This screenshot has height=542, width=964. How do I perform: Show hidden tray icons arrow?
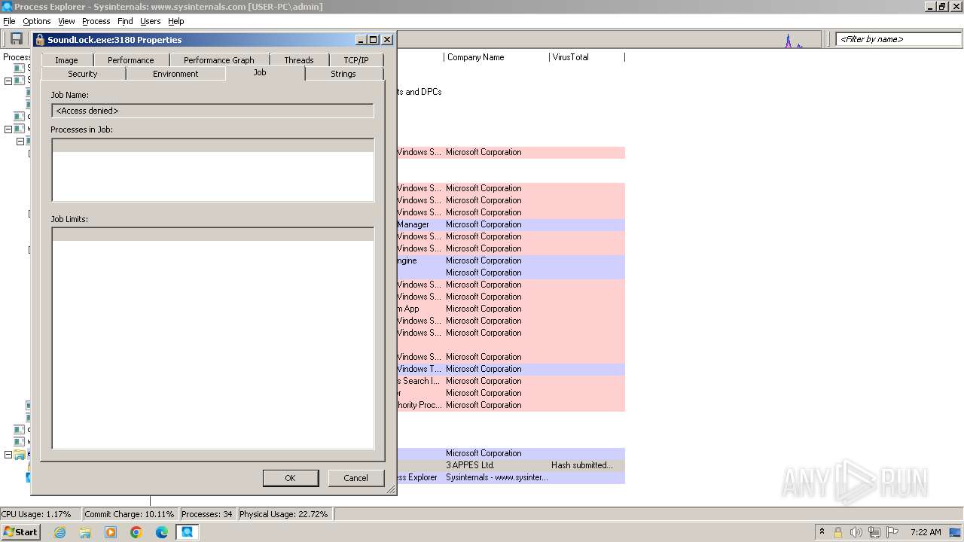(x=822, y=532)
